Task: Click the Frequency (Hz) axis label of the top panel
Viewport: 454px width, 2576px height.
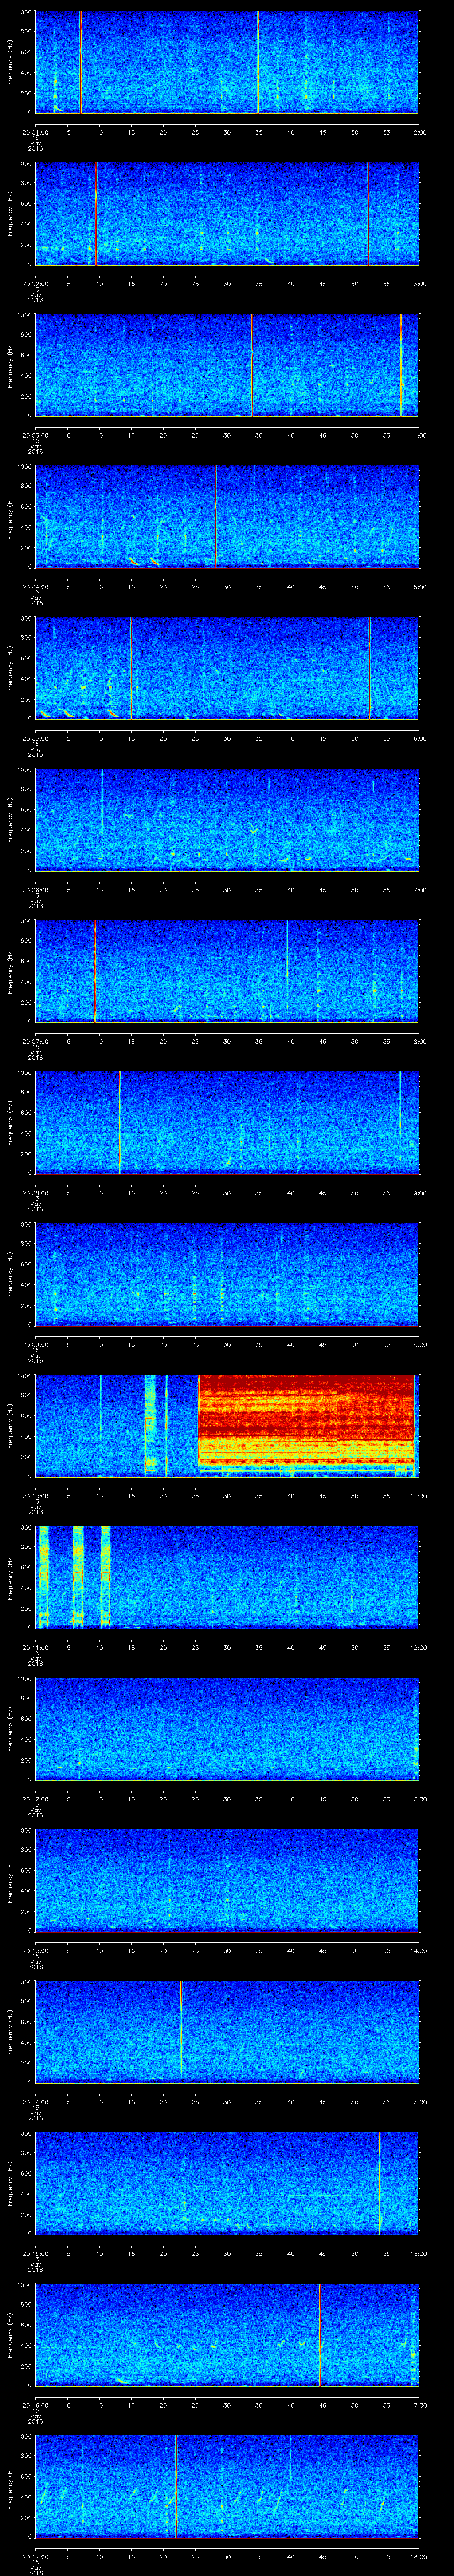Action: tap(10, 62)
